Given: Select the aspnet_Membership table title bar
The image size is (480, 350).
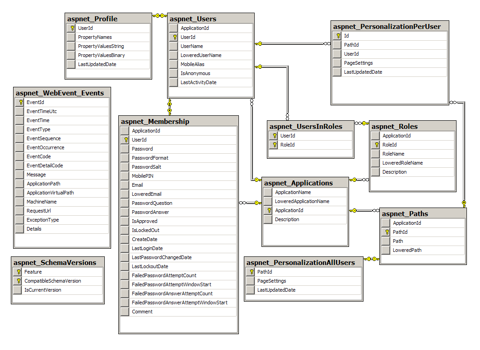Looking at the screenshot, I should [178, 121].
